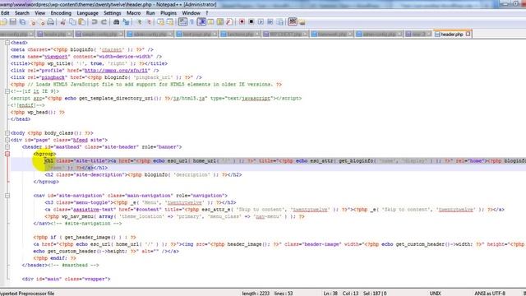Toggle the Function List panel icon

point(229,22)
